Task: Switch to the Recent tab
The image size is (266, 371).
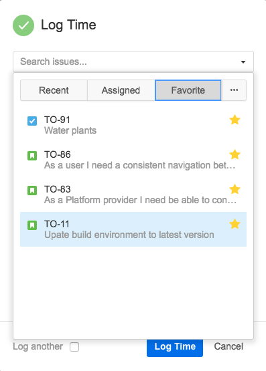Action: pos(54,90)
